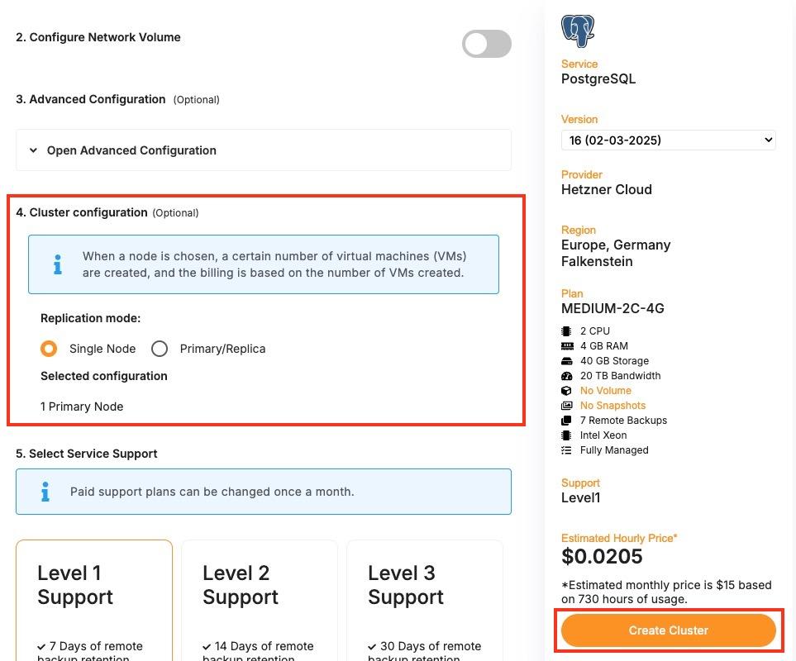The width and height of the screenshot is (796, 661).
Task: Click the snapshots icon beside No Snapshots
Action: pos(566,406)
